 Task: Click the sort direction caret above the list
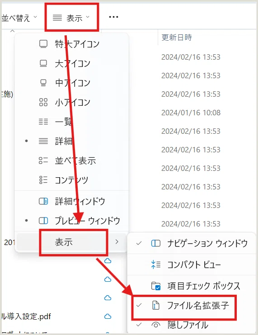coord(12,31)
